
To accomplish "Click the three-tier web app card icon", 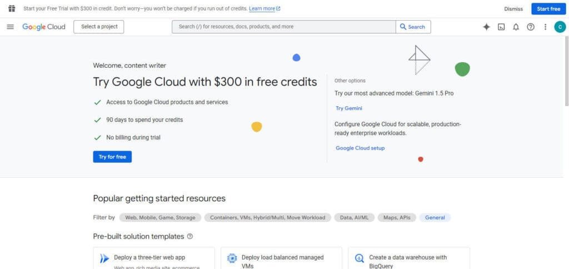I will click(x=104, y=258).
